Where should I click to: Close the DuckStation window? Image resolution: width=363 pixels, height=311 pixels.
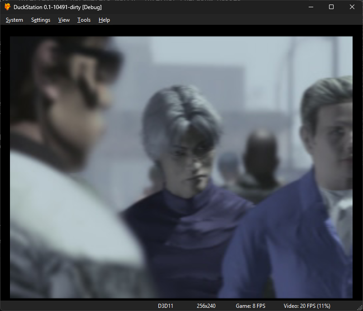coord(352,7)
